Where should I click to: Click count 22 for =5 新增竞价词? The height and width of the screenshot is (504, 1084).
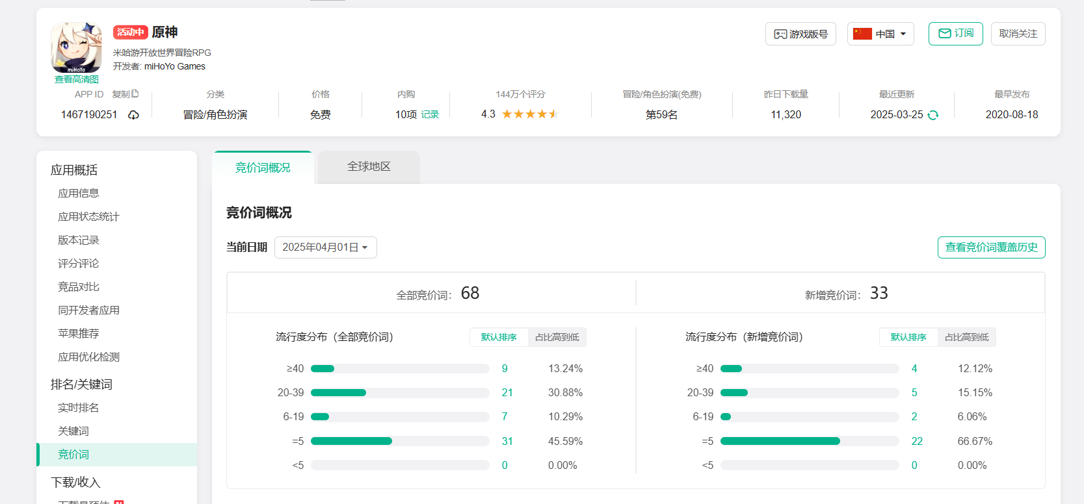(917, 442)
